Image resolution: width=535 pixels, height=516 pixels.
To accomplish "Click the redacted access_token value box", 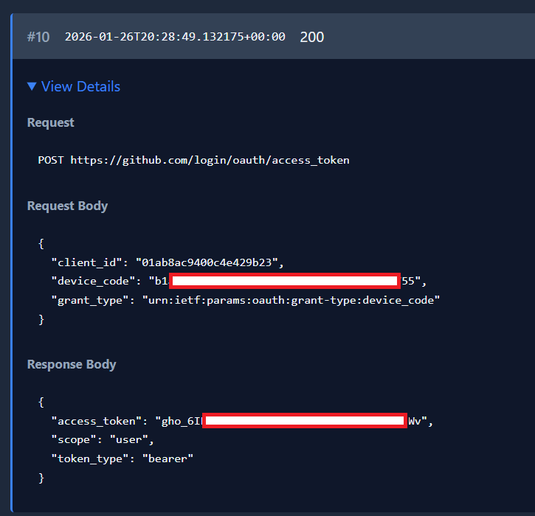I will click(304, 421).
